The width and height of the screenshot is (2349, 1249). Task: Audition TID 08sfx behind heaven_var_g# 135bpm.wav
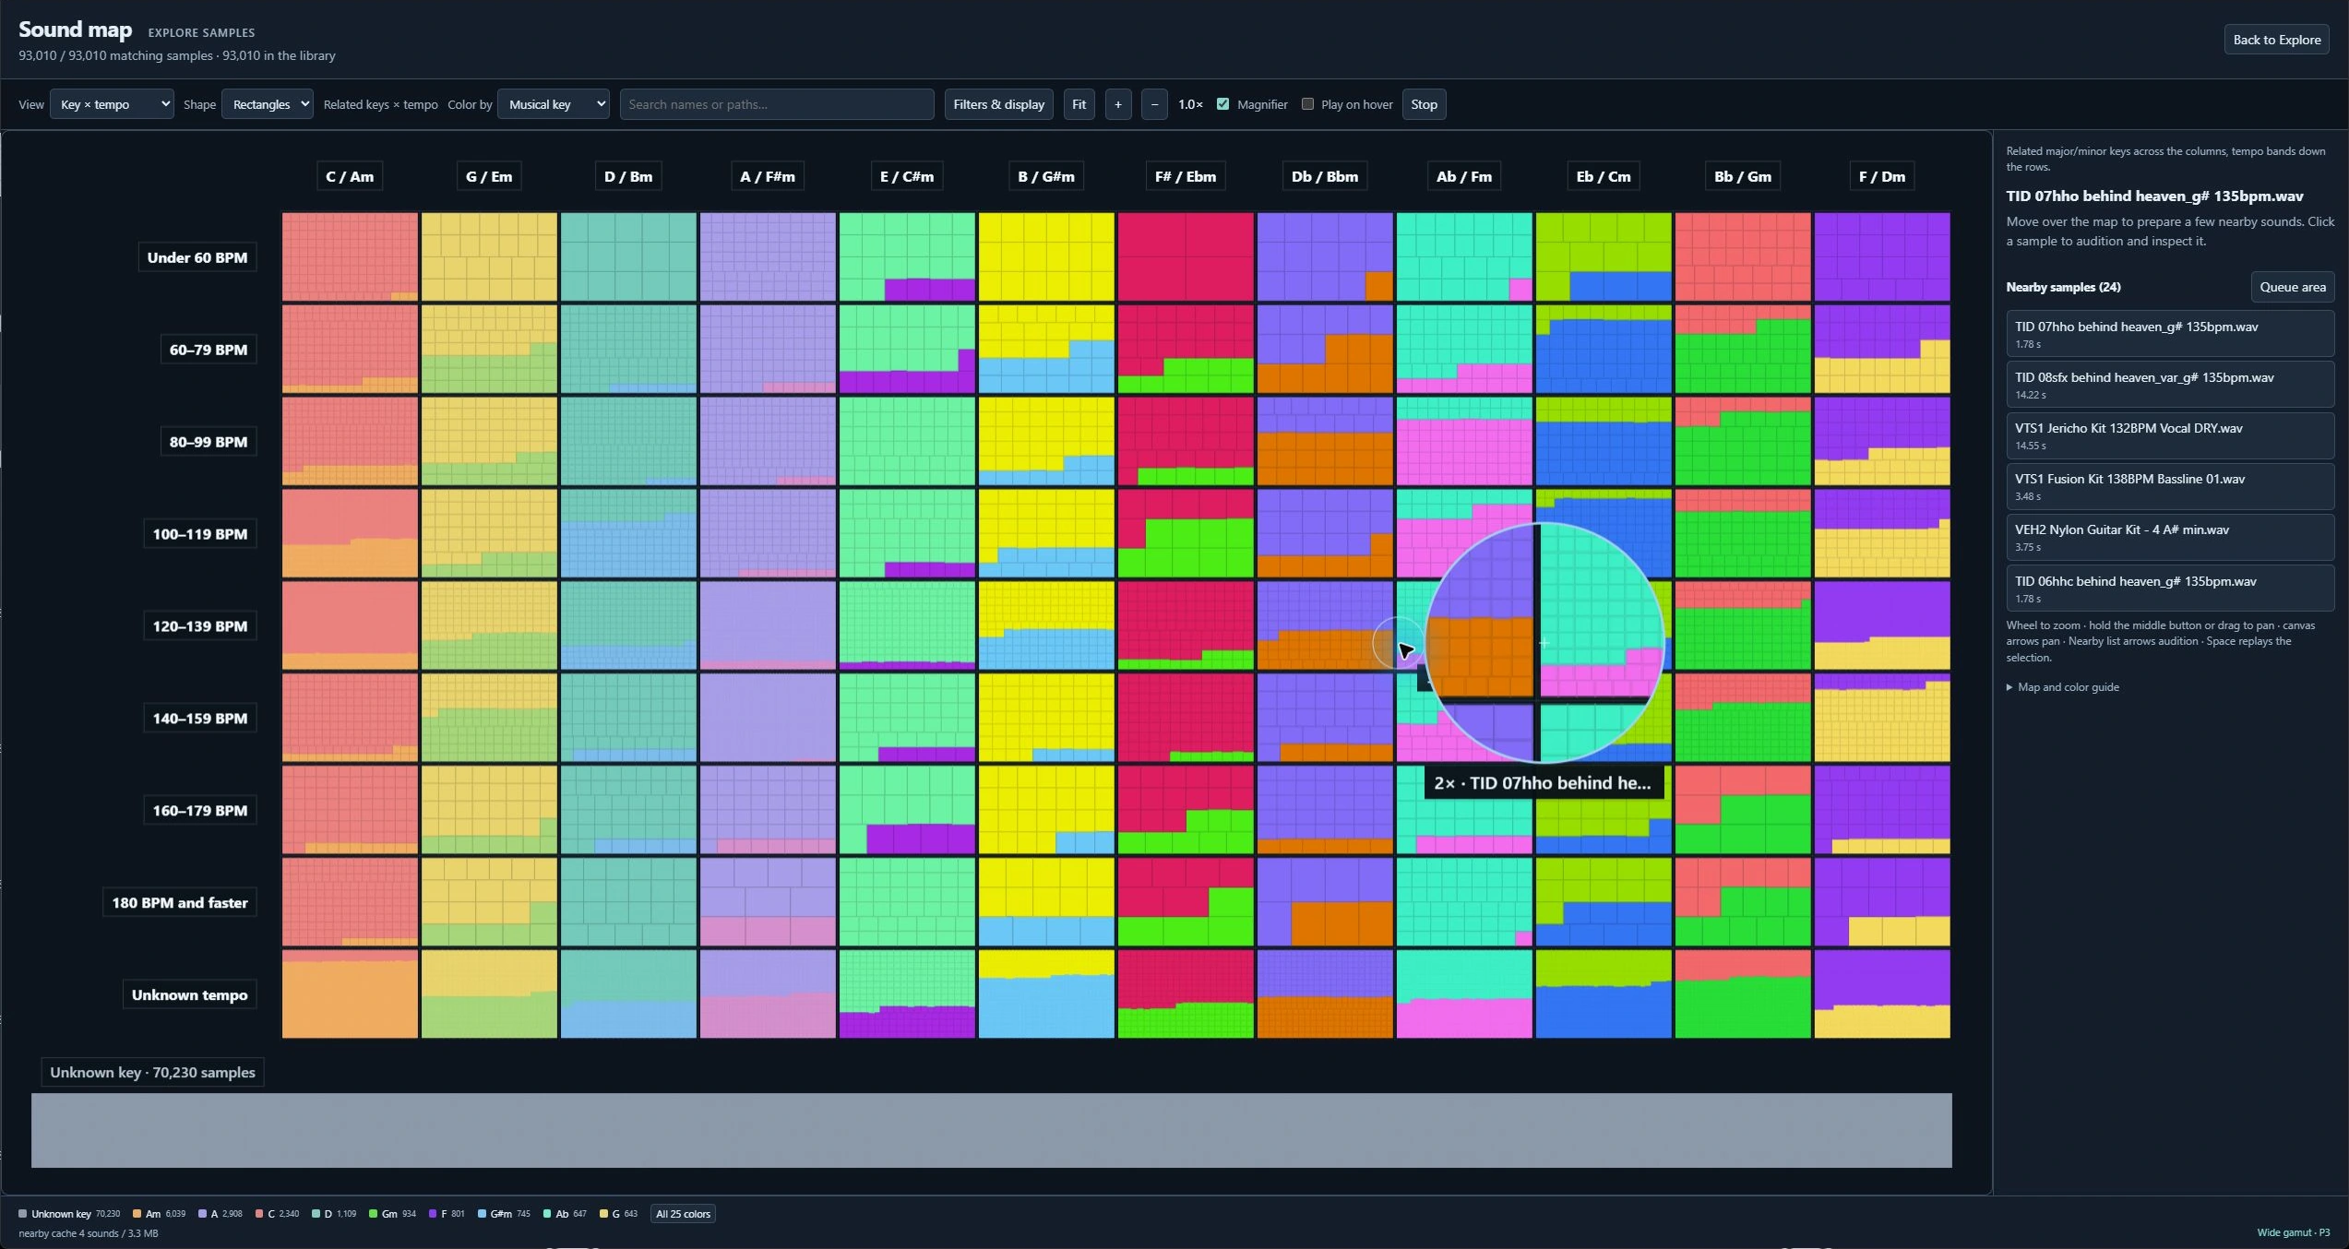[2170, 385]
